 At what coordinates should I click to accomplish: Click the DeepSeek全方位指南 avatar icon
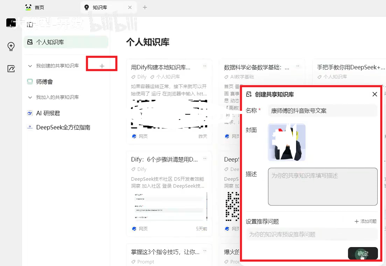[x=30, y=127]
